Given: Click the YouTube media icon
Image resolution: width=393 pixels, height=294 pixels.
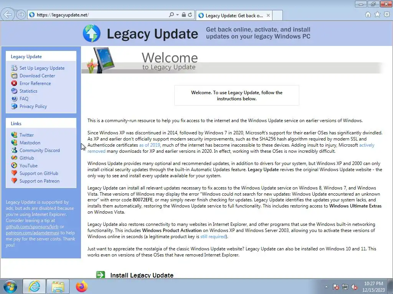Looking at the screenshot, I should [x=14, y=165].
